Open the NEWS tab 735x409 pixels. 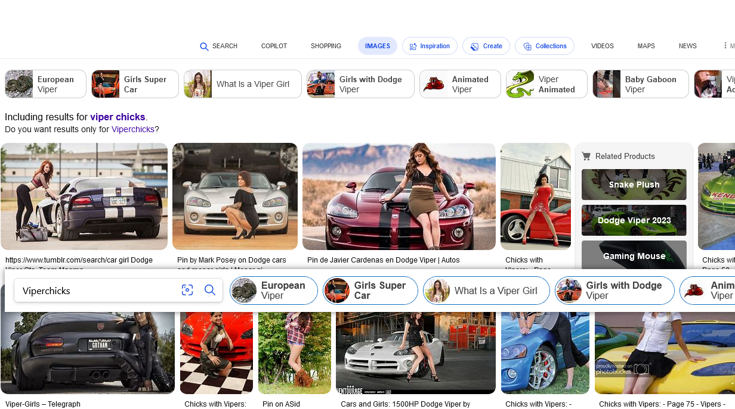(687, 46)
